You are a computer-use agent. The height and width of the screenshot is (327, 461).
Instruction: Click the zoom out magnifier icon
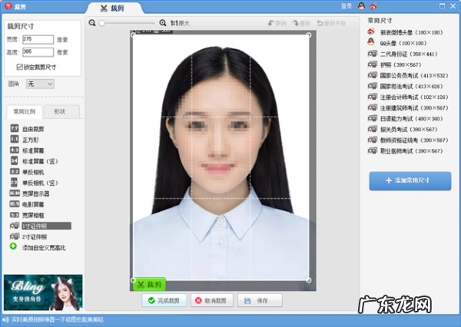pos(92,23)
